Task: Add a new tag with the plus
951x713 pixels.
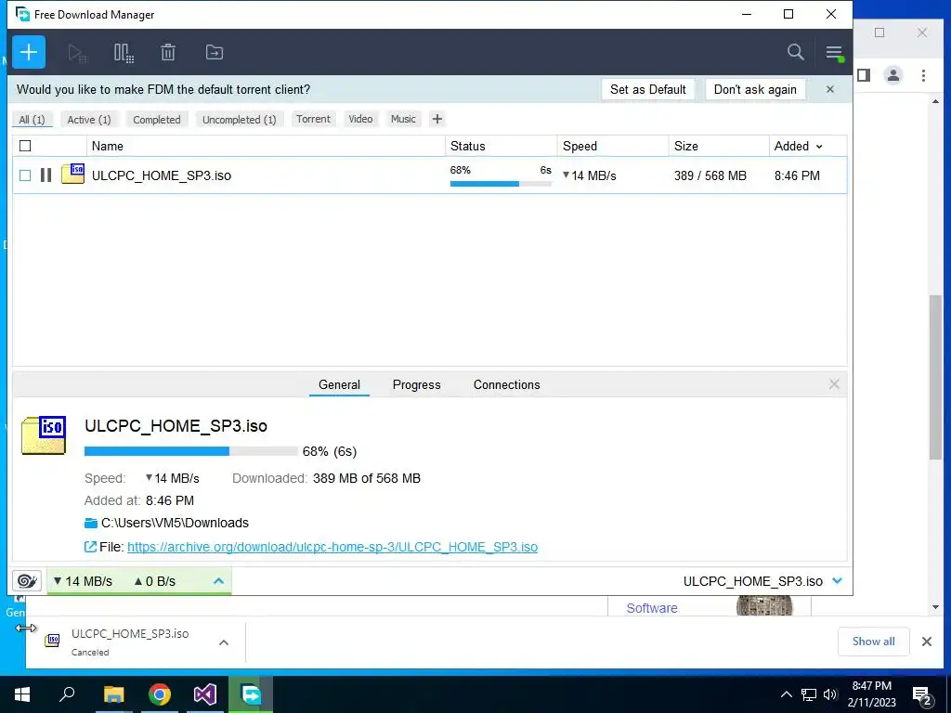Action: coord(436,119)
